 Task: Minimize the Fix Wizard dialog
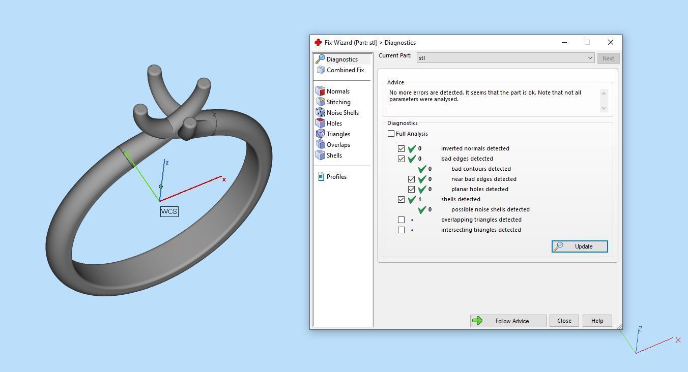[564, 43]
